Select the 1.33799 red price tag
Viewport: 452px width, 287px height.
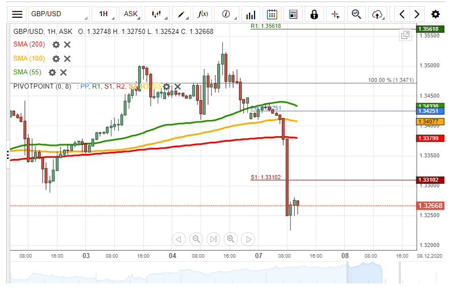430,138
